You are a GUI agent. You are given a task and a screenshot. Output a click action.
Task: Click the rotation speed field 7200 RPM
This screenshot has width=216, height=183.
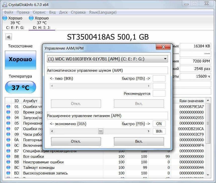pos(195,61)
